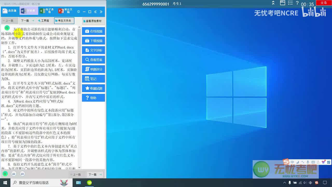This screenshot has height=187, width=332.
Task: Open 在线视频 online video
Action: [x=93, y=31]
